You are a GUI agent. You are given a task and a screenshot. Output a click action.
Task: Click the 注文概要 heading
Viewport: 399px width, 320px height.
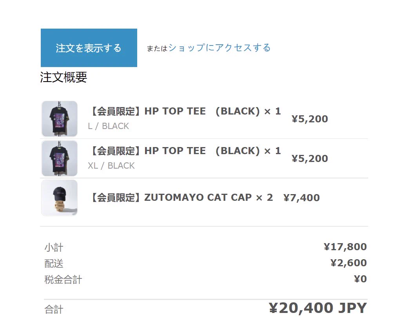(x=63, y=77)
